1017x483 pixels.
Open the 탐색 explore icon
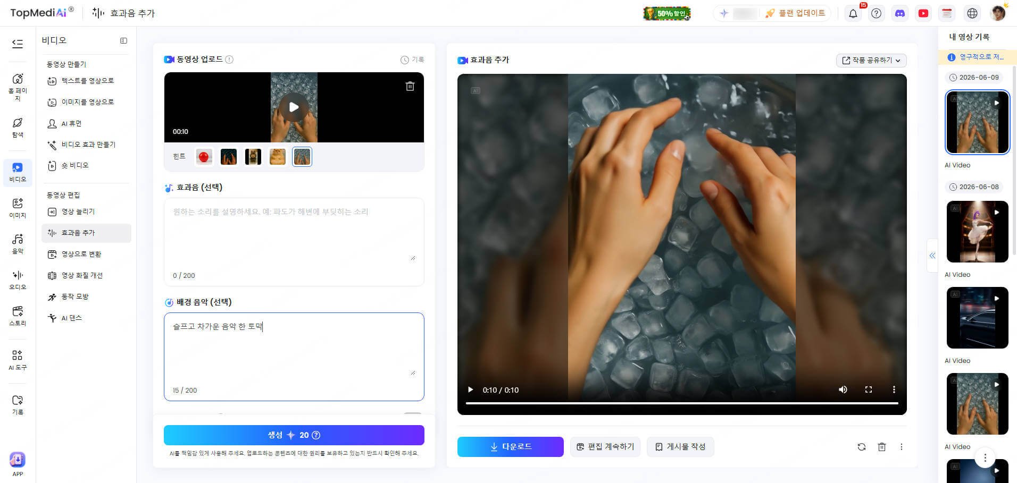tap(18, 128)
